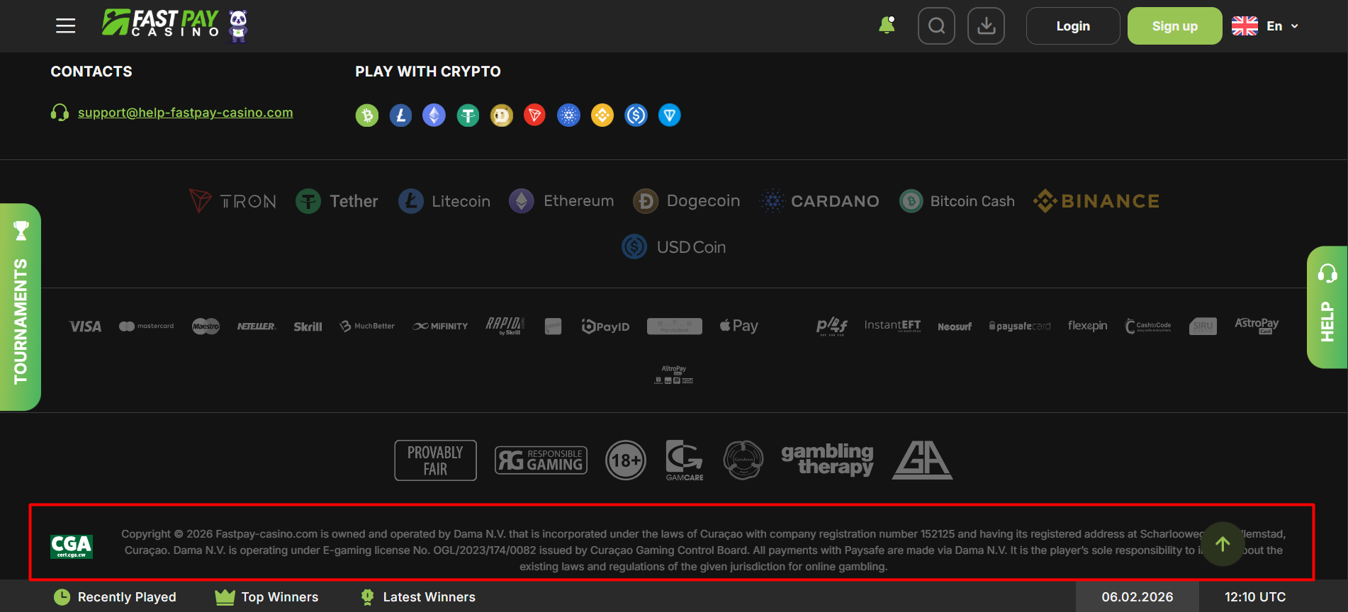
Task: Click the NETELLER payment logo
Action: point(256,327)
